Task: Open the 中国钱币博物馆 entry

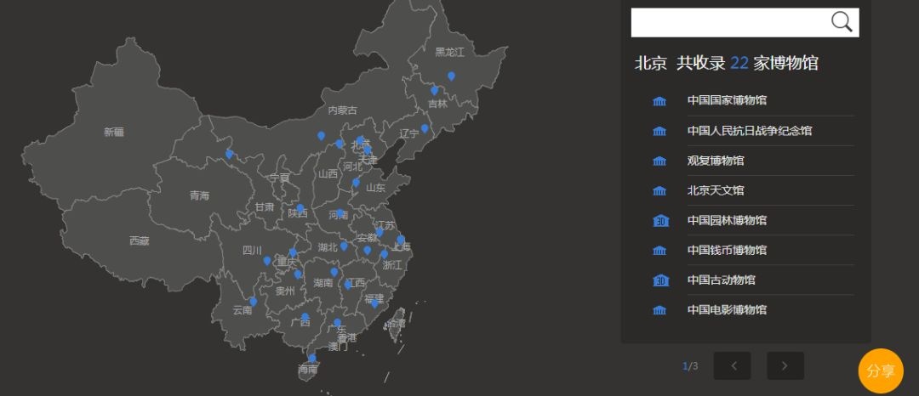Action: pos(727,250)
